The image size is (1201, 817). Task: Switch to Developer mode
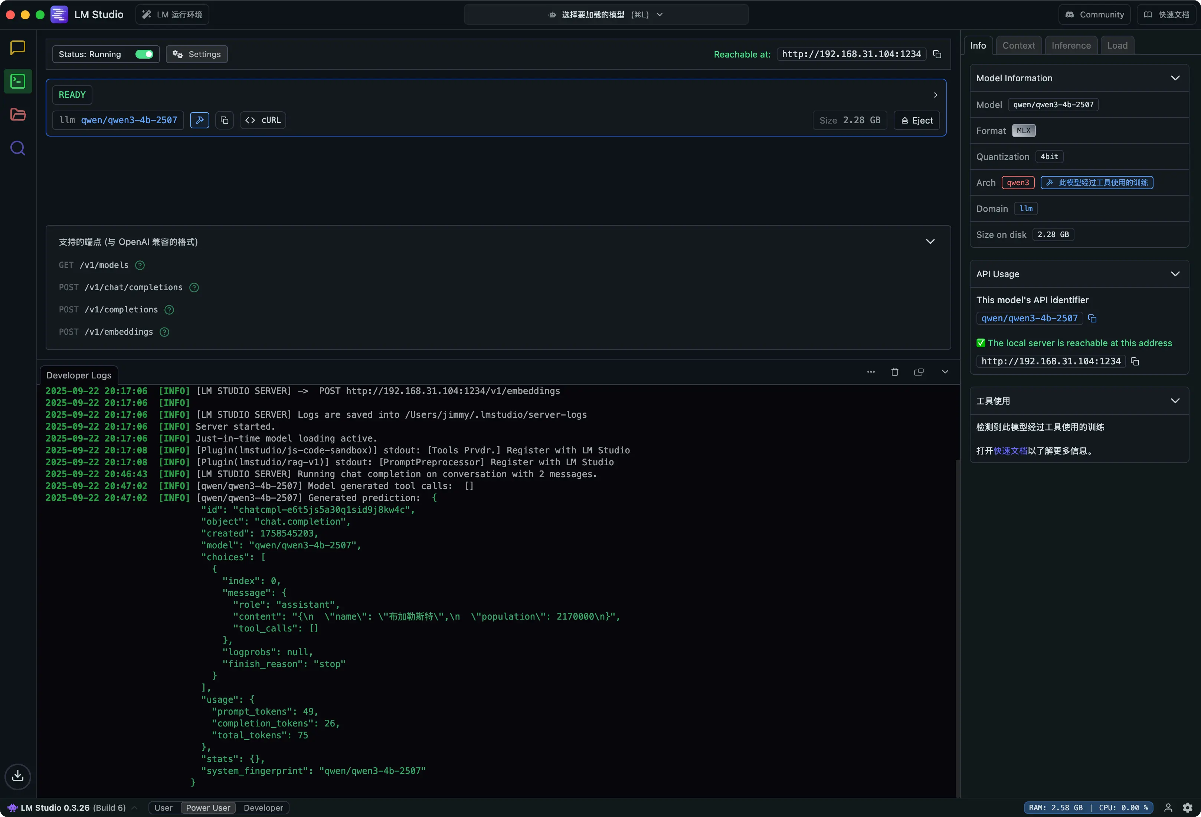pyautogui.click(x=263, y=808)
